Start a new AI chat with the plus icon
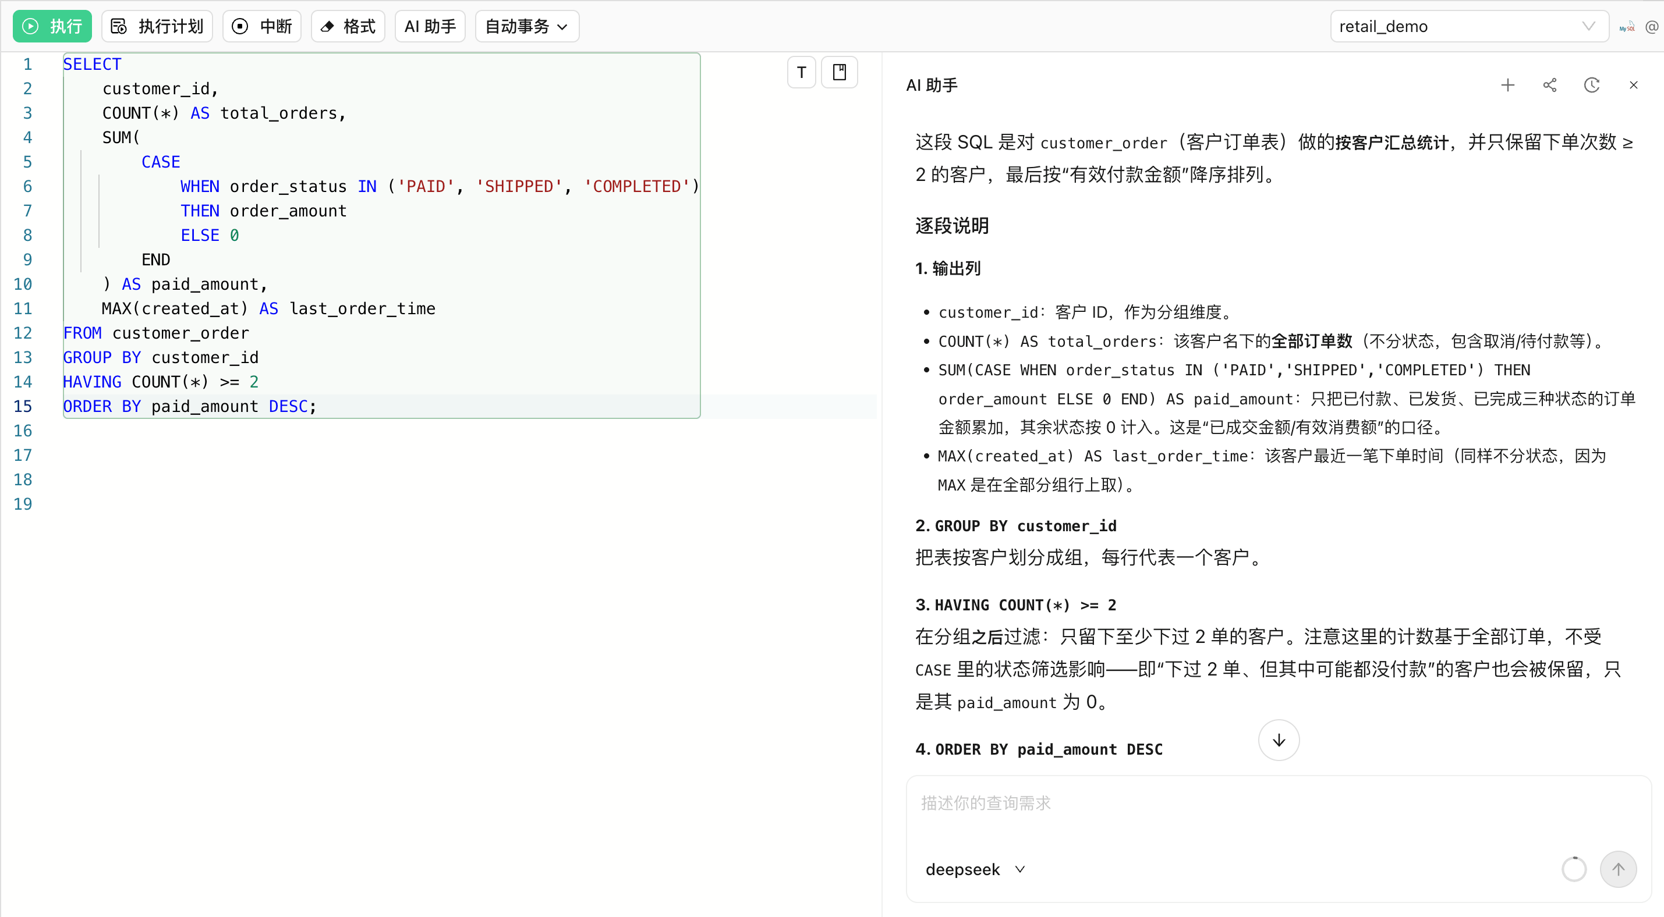The image size is (1664, 917). click(1508, 86)
